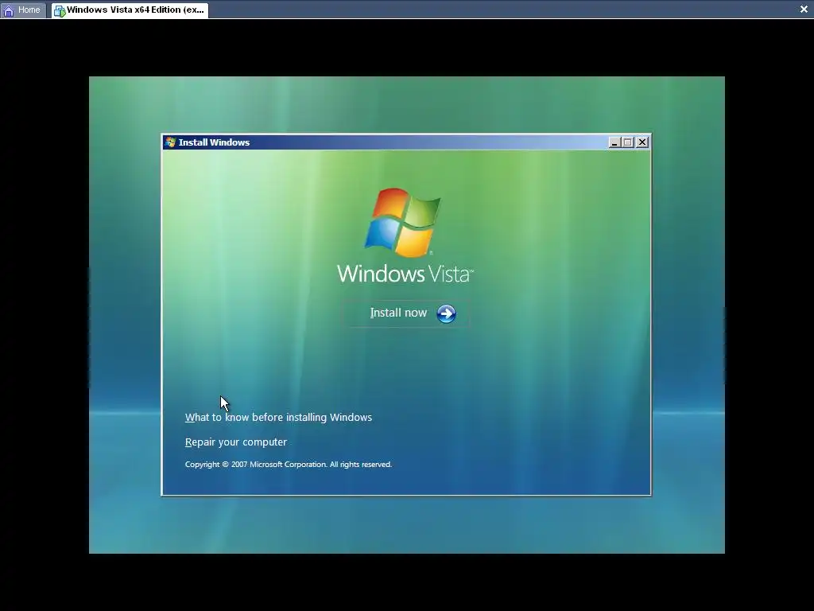Close the Install Windows dialog
Viewport: 814px width, 611px height.
coord(642,142)
